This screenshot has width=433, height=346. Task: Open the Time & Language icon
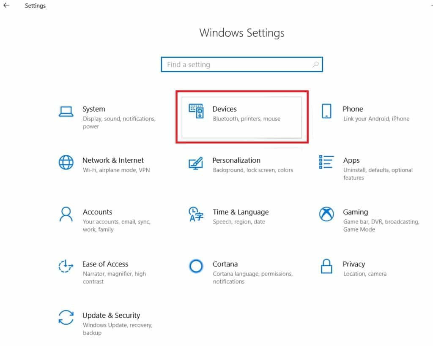(x=196, y=214)
